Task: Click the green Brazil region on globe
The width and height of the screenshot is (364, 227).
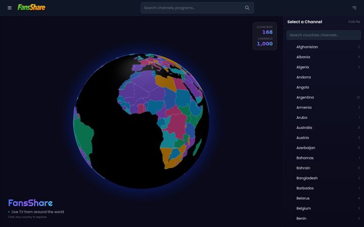Action: pyautogui.click(x=83, y=137)
